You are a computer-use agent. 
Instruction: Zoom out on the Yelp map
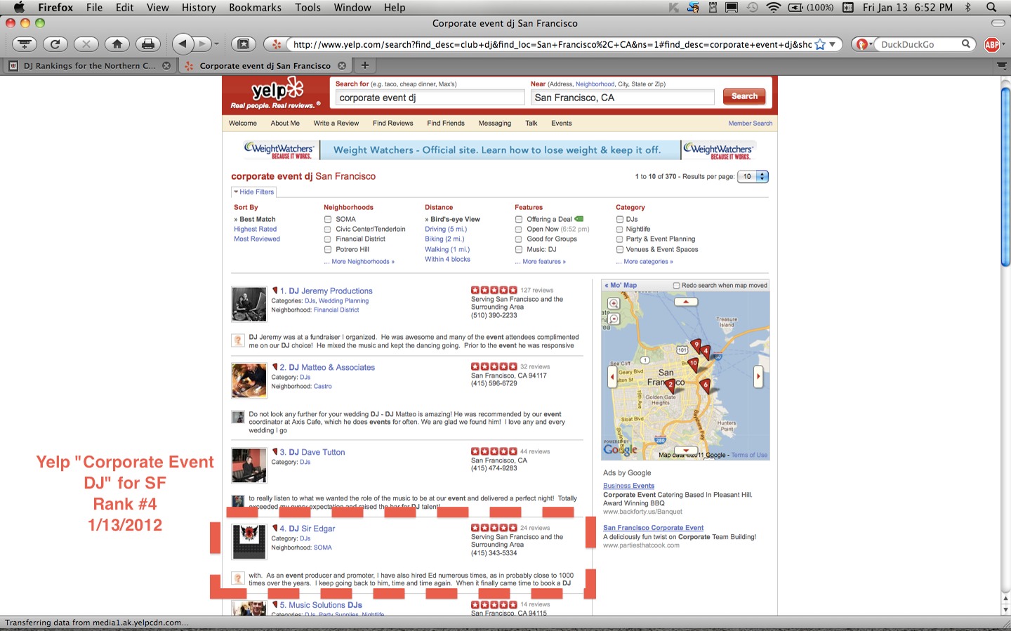click(x=614, y=319)
